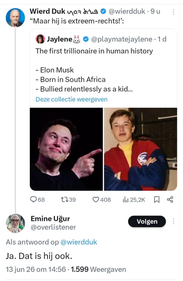This screenshot has height=281, width=183.
Task: Click Jaylene's blue verified badge
Action: click(x=86, y=39)
